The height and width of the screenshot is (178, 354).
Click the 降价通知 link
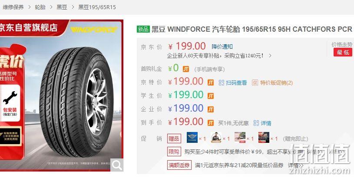(x=222, y=47)
